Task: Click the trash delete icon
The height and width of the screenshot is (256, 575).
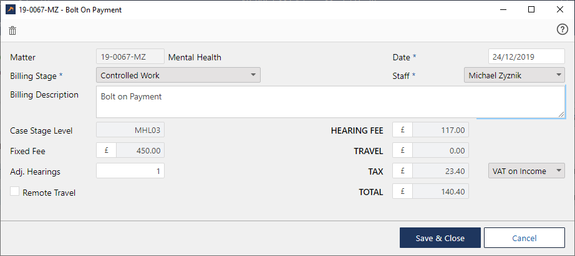Action: [12, 30]
